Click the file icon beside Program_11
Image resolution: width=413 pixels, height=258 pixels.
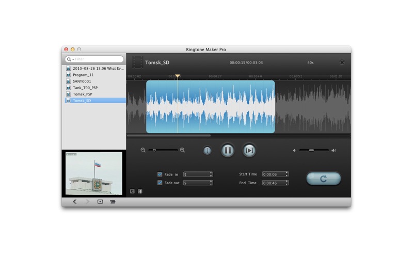click(x=69, y=75)
